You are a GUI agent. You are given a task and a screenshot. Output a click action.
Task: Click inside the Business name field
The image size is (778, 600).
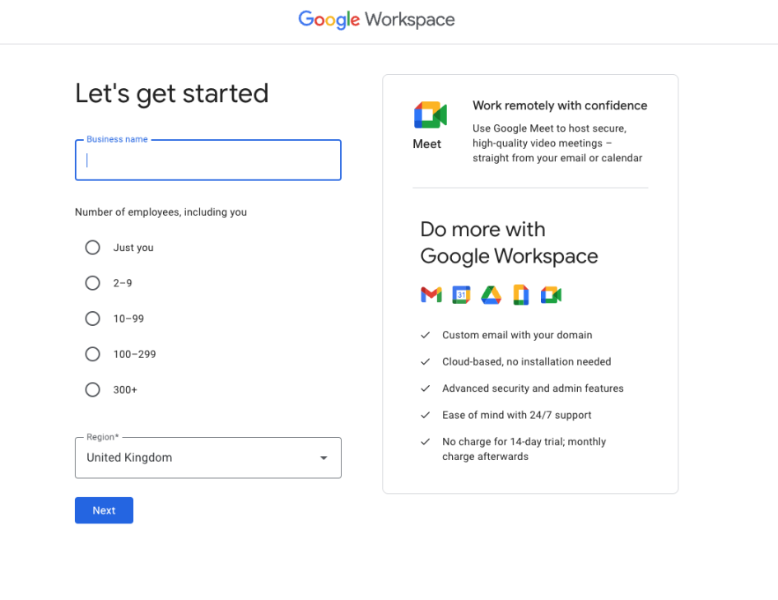click(207, 160)
